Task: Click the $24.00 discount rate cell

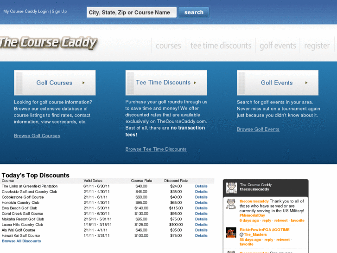Action: [176, 186]
